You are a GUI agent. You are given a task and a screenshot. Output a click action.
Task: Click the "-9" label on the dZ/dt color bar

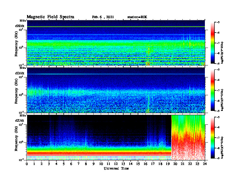pyautogui.click(x=218, y=158)
